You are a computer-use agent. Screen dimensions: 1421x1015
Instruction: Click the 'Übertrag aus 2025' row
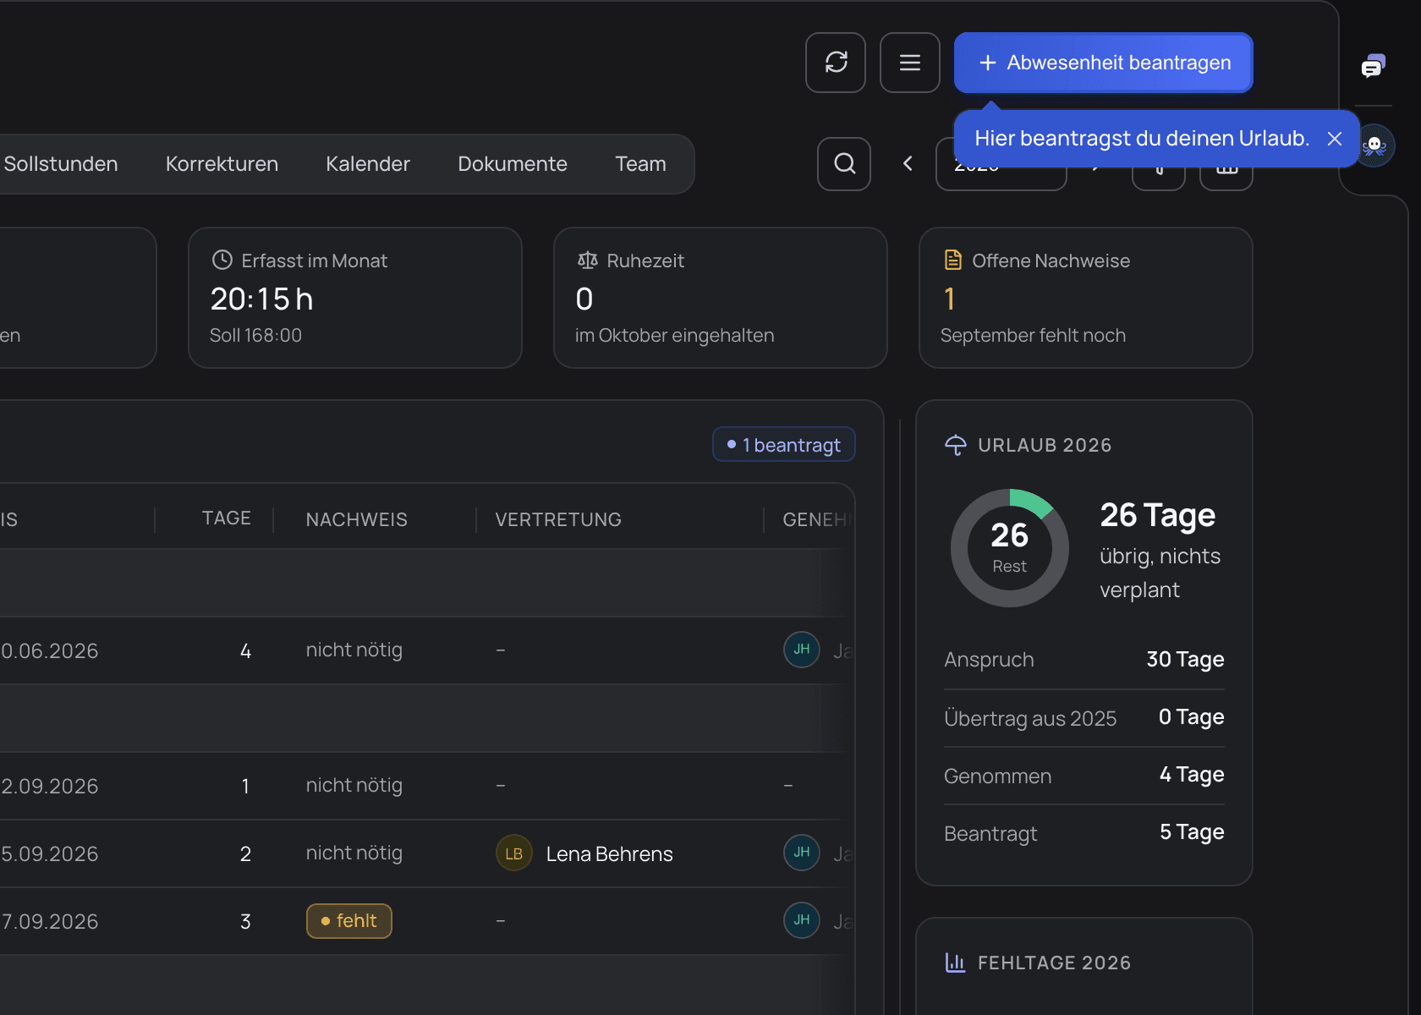[1084, 718]
